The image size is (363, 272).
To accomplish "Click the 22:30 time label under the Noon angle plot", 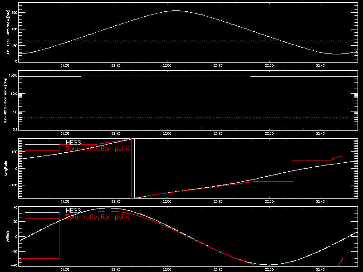I will click(x=269, y=134).
